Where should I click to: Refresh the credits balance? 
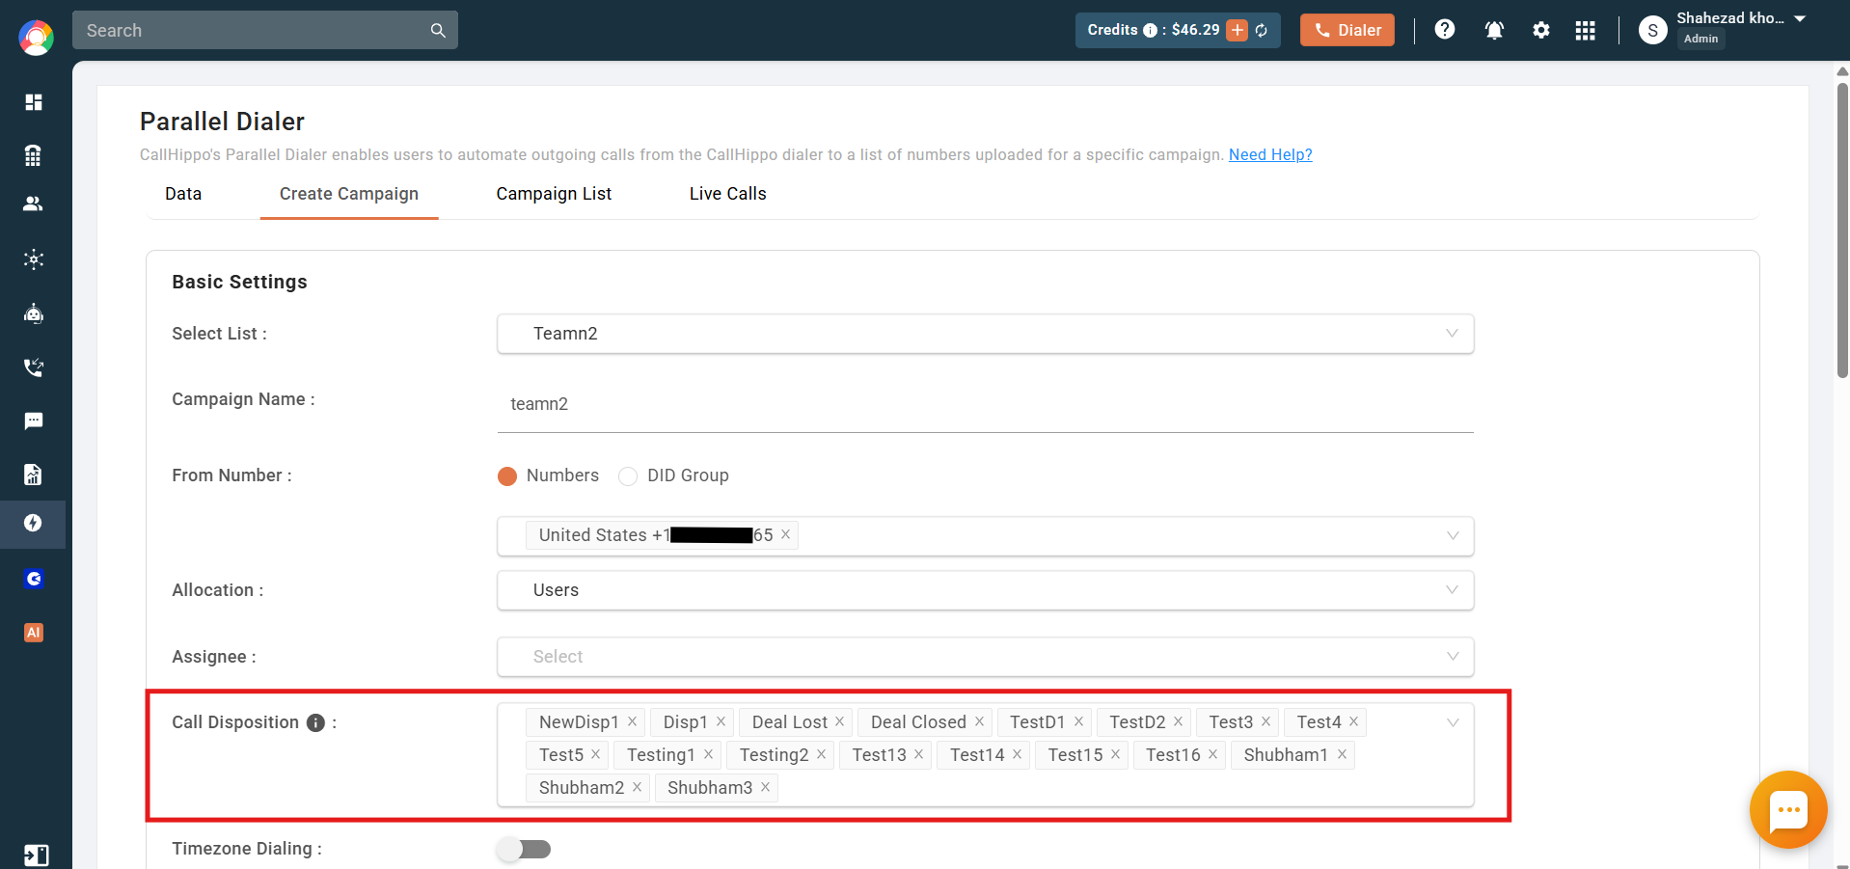[1262, 30]
